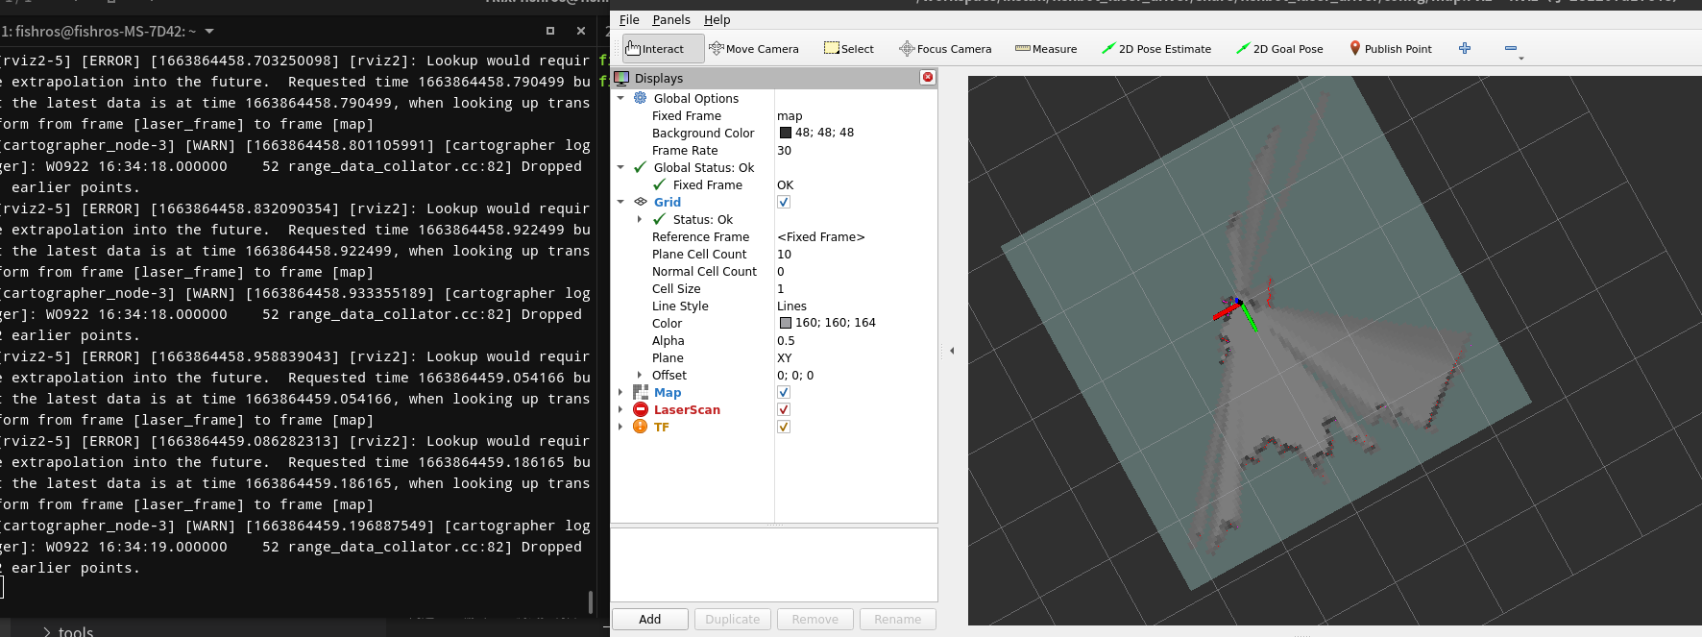Disable the LaserScan display checkbox

click(784, 409)
